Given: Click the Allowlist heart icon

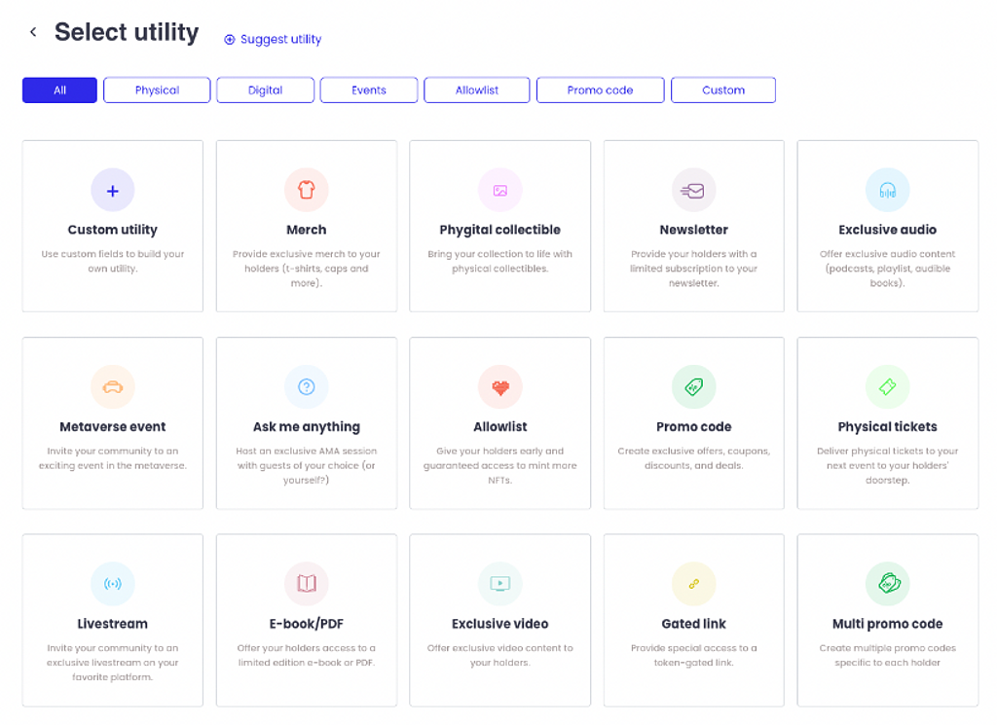Looking at the screenshot, I should 499,387.
